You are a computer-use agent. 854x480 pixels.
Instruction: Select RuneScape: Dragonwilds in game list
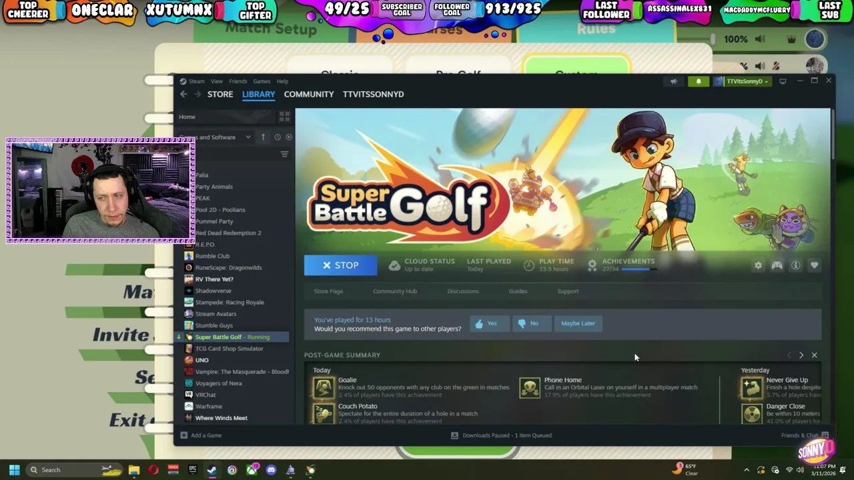(228, 267)
